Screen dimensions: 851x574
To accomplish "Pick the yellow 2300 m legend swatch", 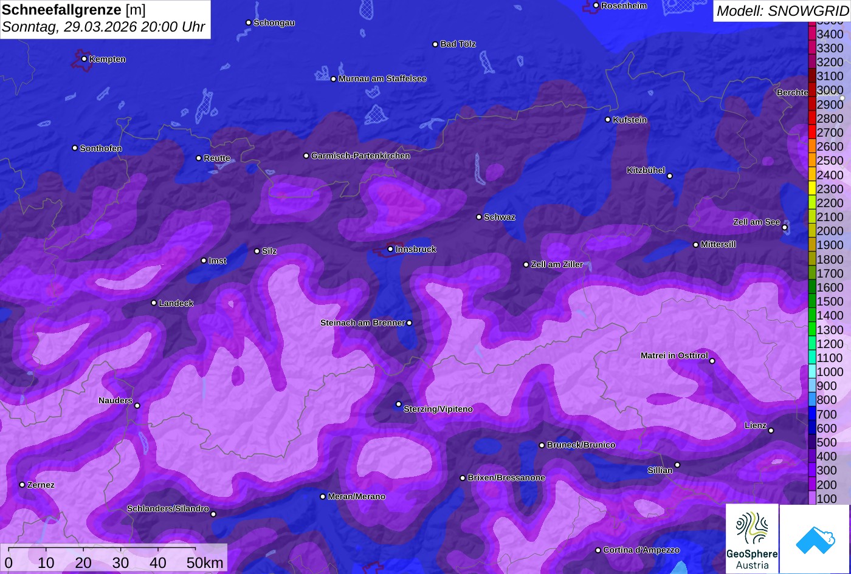I will pos(812,189).
